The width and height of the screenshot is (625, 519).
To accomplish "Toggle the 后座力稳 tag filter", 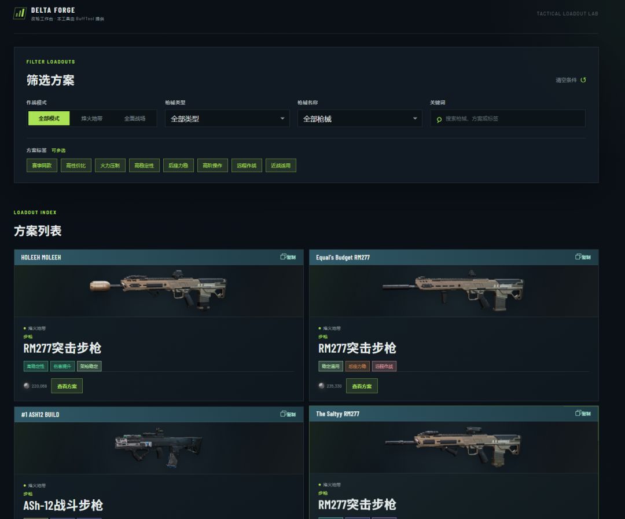I will 178,165.
